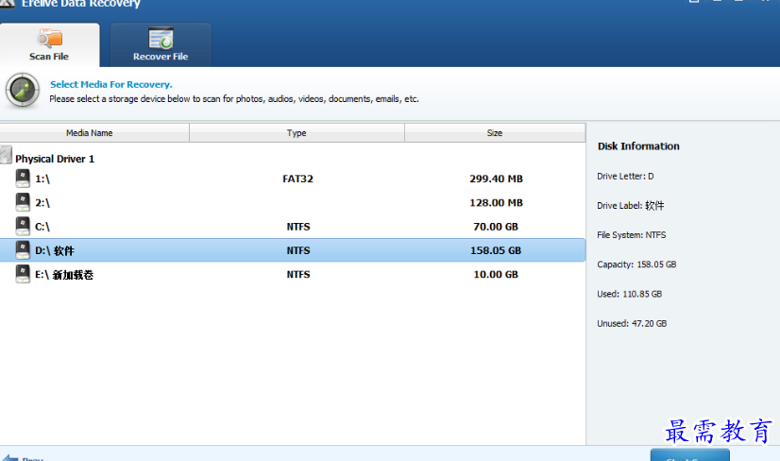Click the drive icon for E:\ 新加载卷

pyautogui.click(x=23, y=274)
